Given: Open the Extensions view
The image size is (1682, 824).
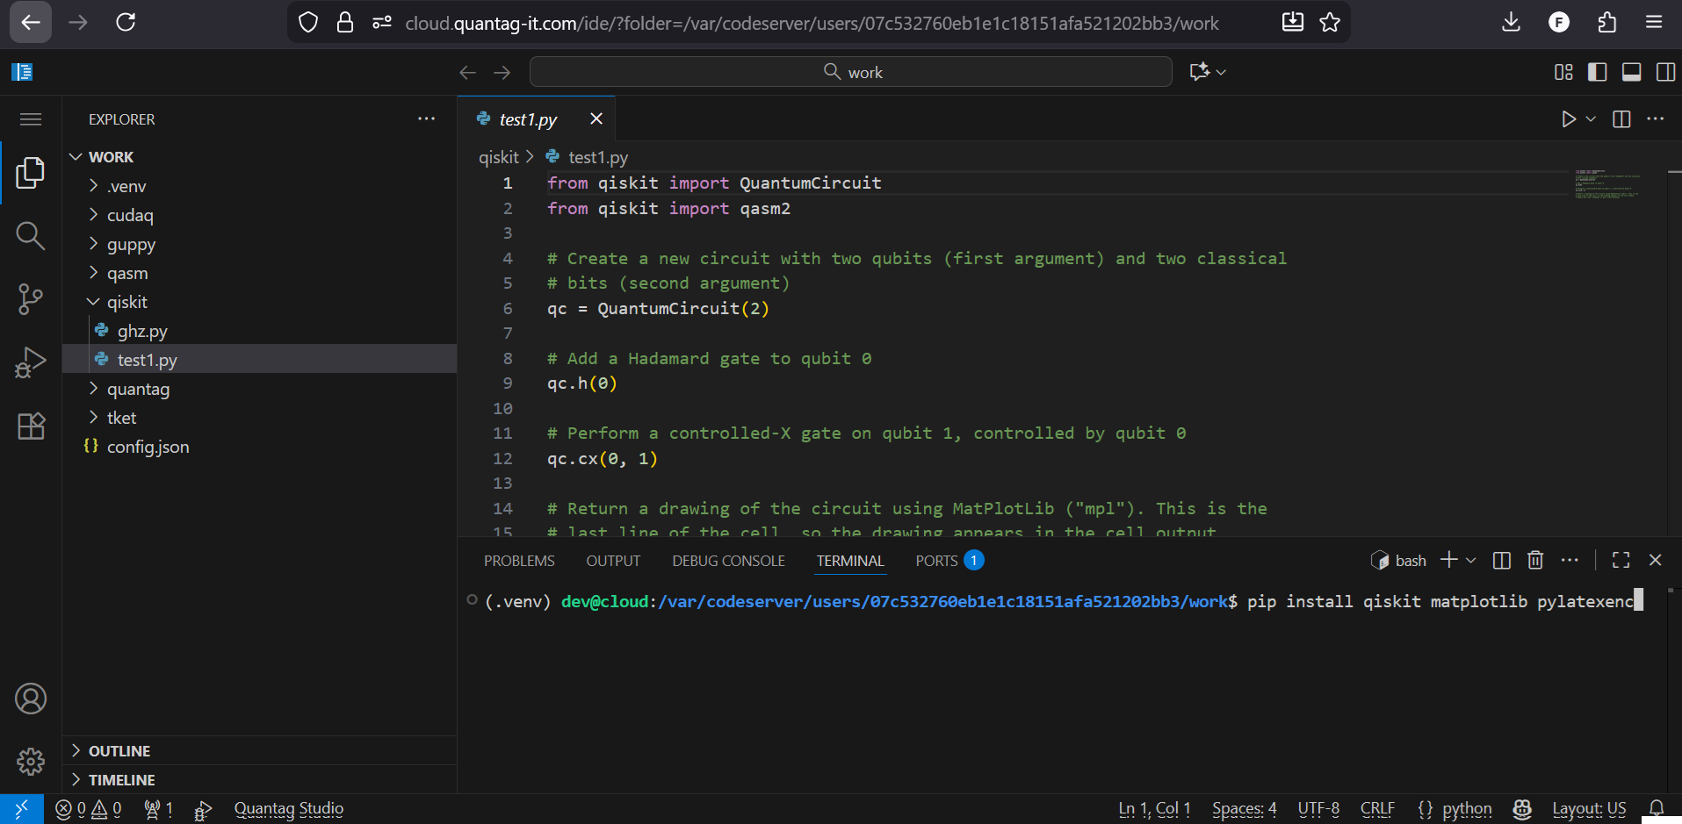Looking at the screenshot, I should 30,426.
